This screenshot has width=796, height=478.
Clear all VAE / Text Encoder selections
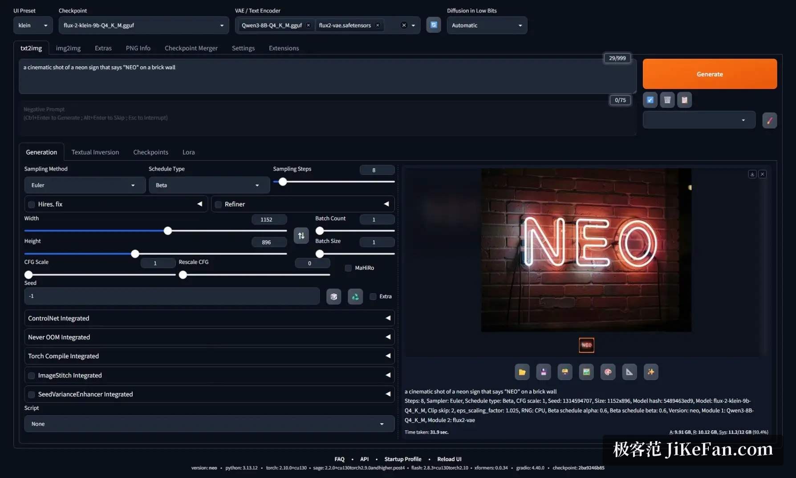pos(404,25)
